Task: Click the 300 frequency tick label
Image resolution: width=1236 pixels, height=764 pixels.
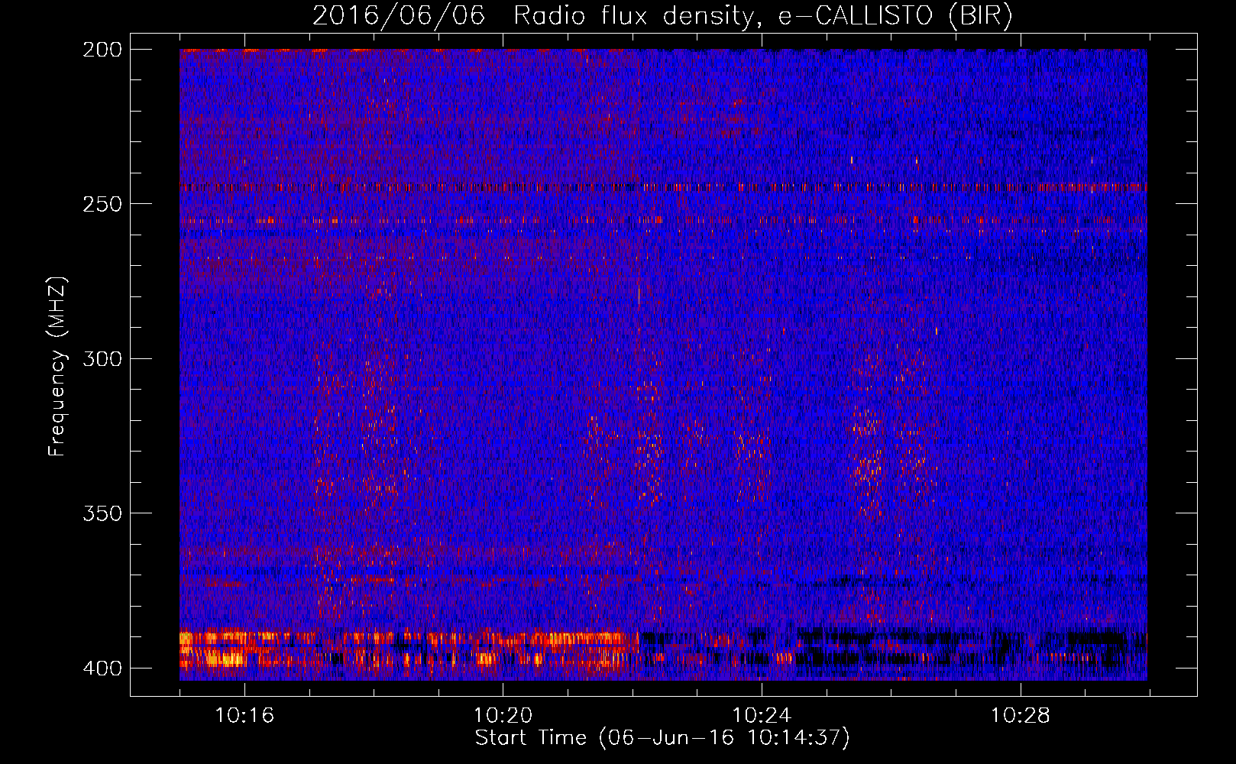Action: [x=102, y=358]
